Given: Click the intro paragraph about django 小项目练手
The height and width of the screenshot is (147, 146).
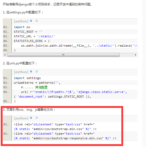Looking at the screenshot, I should pyautogui.click(x=47, y=4).
